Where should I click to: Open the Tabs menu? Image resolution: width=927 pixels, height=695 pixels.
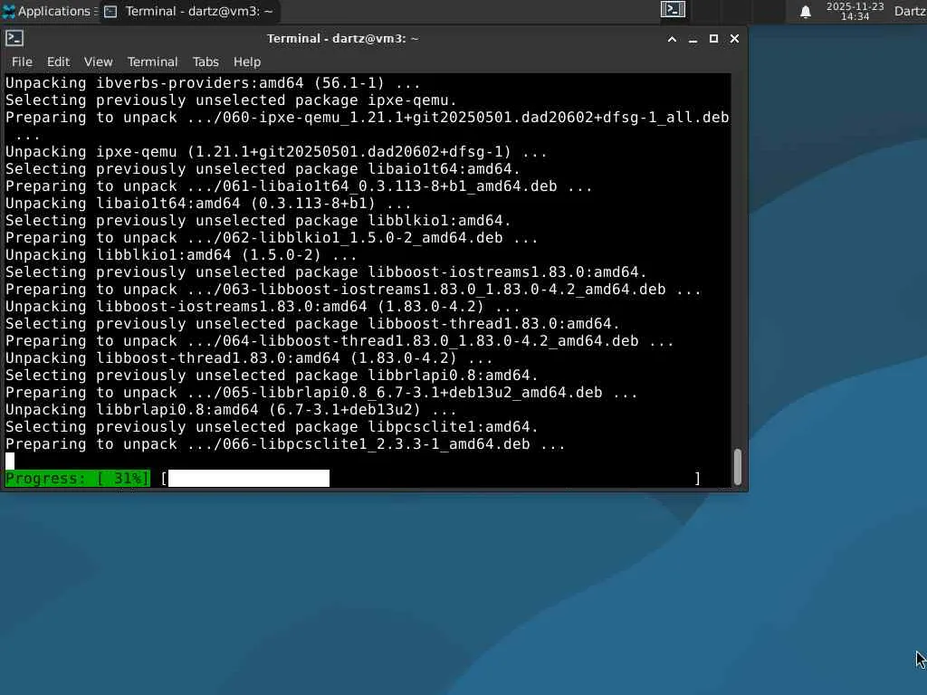click(205, 62)
